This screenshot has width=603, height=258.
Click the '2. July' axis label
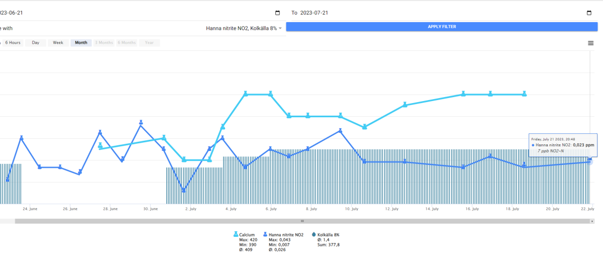(190, 209)
